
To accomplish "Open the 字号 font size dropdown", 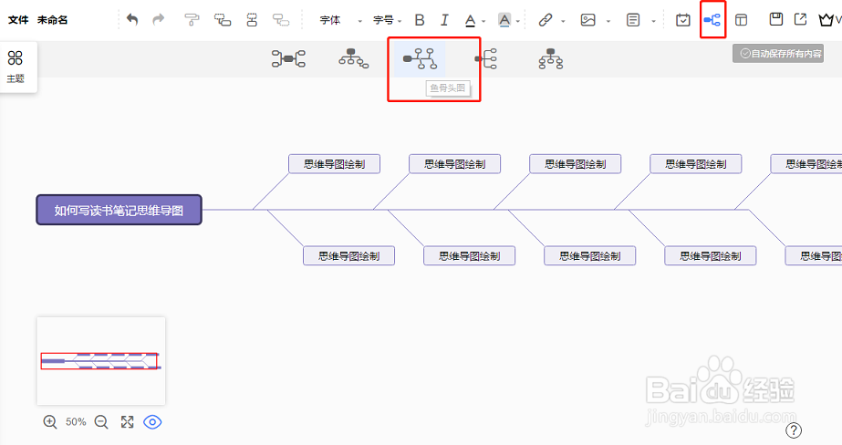I will pos(387,20).
